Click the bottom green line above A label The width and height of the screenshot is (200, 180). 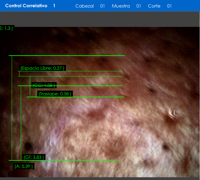[x=64, y=160]
